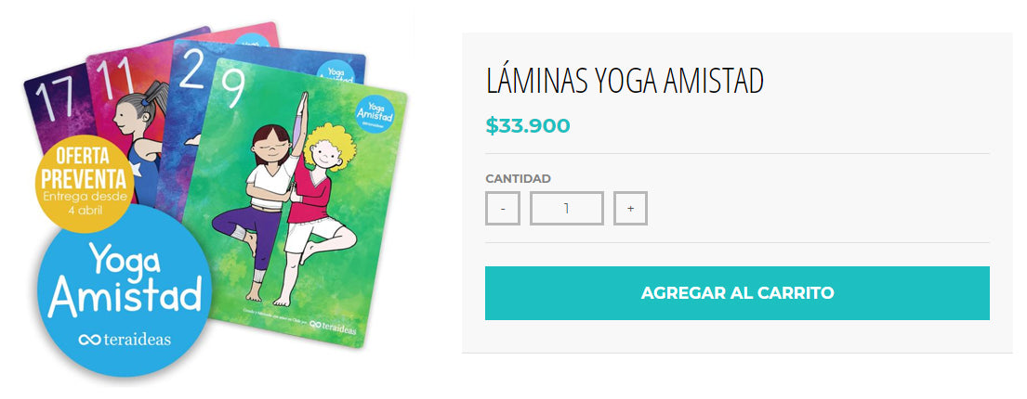Click the $33.900 price
The height and width of the screenshot is (399, 1027).
[x=528, y=125]
